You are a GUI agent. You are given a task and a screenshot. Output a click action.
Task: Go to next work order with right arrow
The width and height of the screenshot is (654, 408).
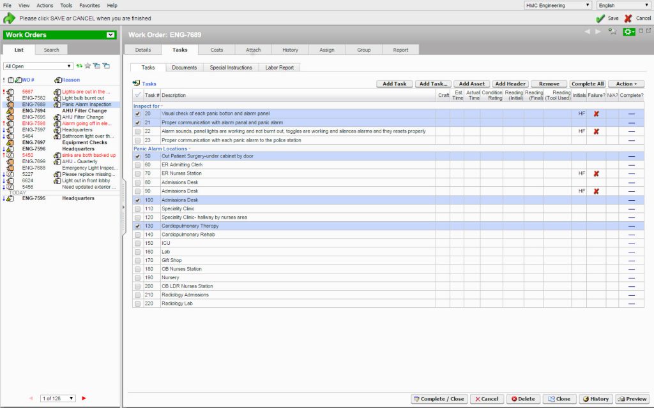(x=598, y=32)
